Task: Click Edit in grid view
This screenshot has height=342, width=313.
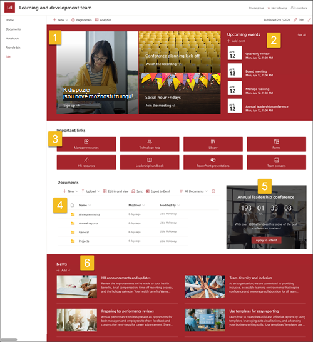Action: point(116,191)
